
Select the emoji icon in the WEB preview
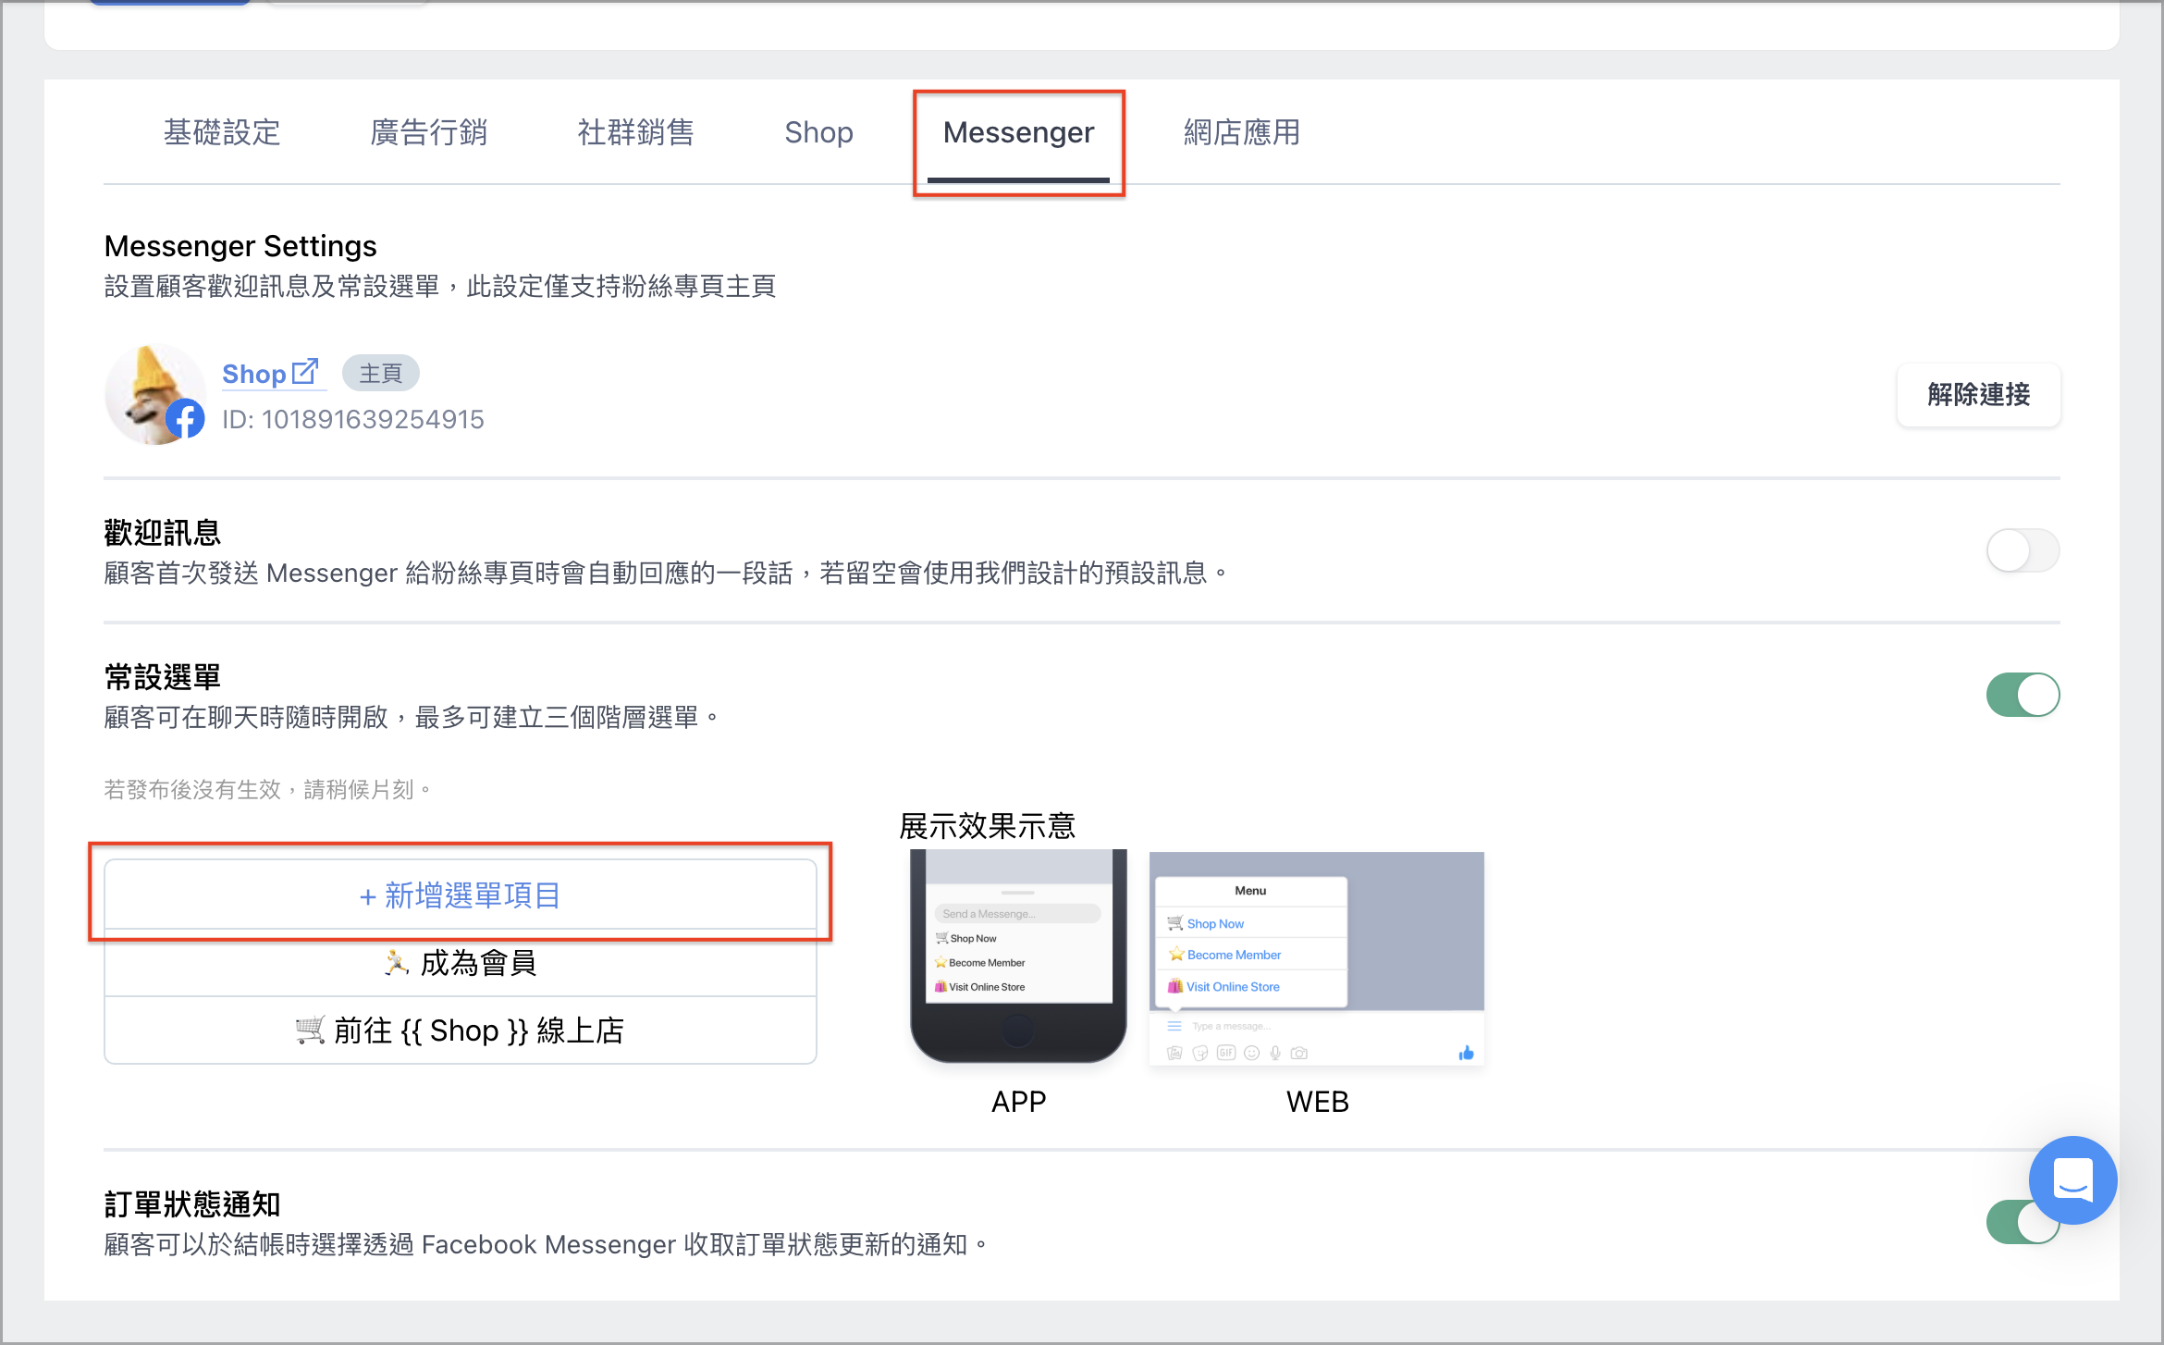point(1251,1054)
